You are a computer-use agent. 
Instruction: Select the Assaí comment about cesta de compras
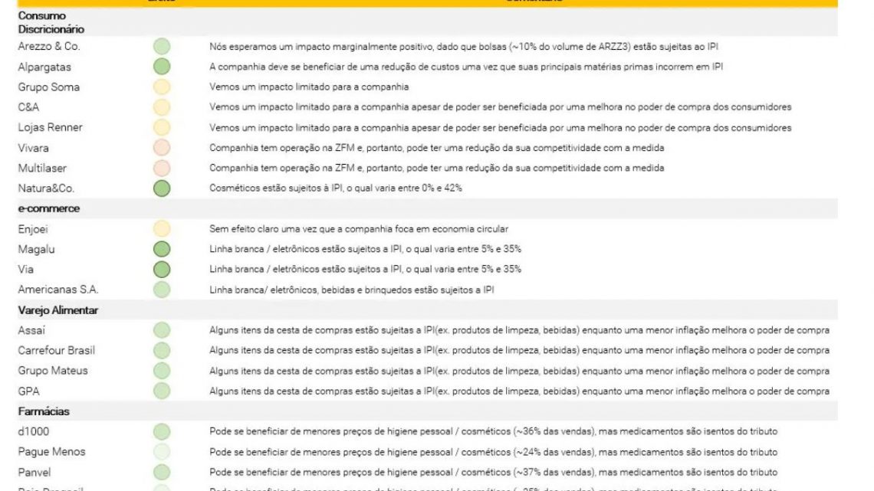click(x=519, y=330)
